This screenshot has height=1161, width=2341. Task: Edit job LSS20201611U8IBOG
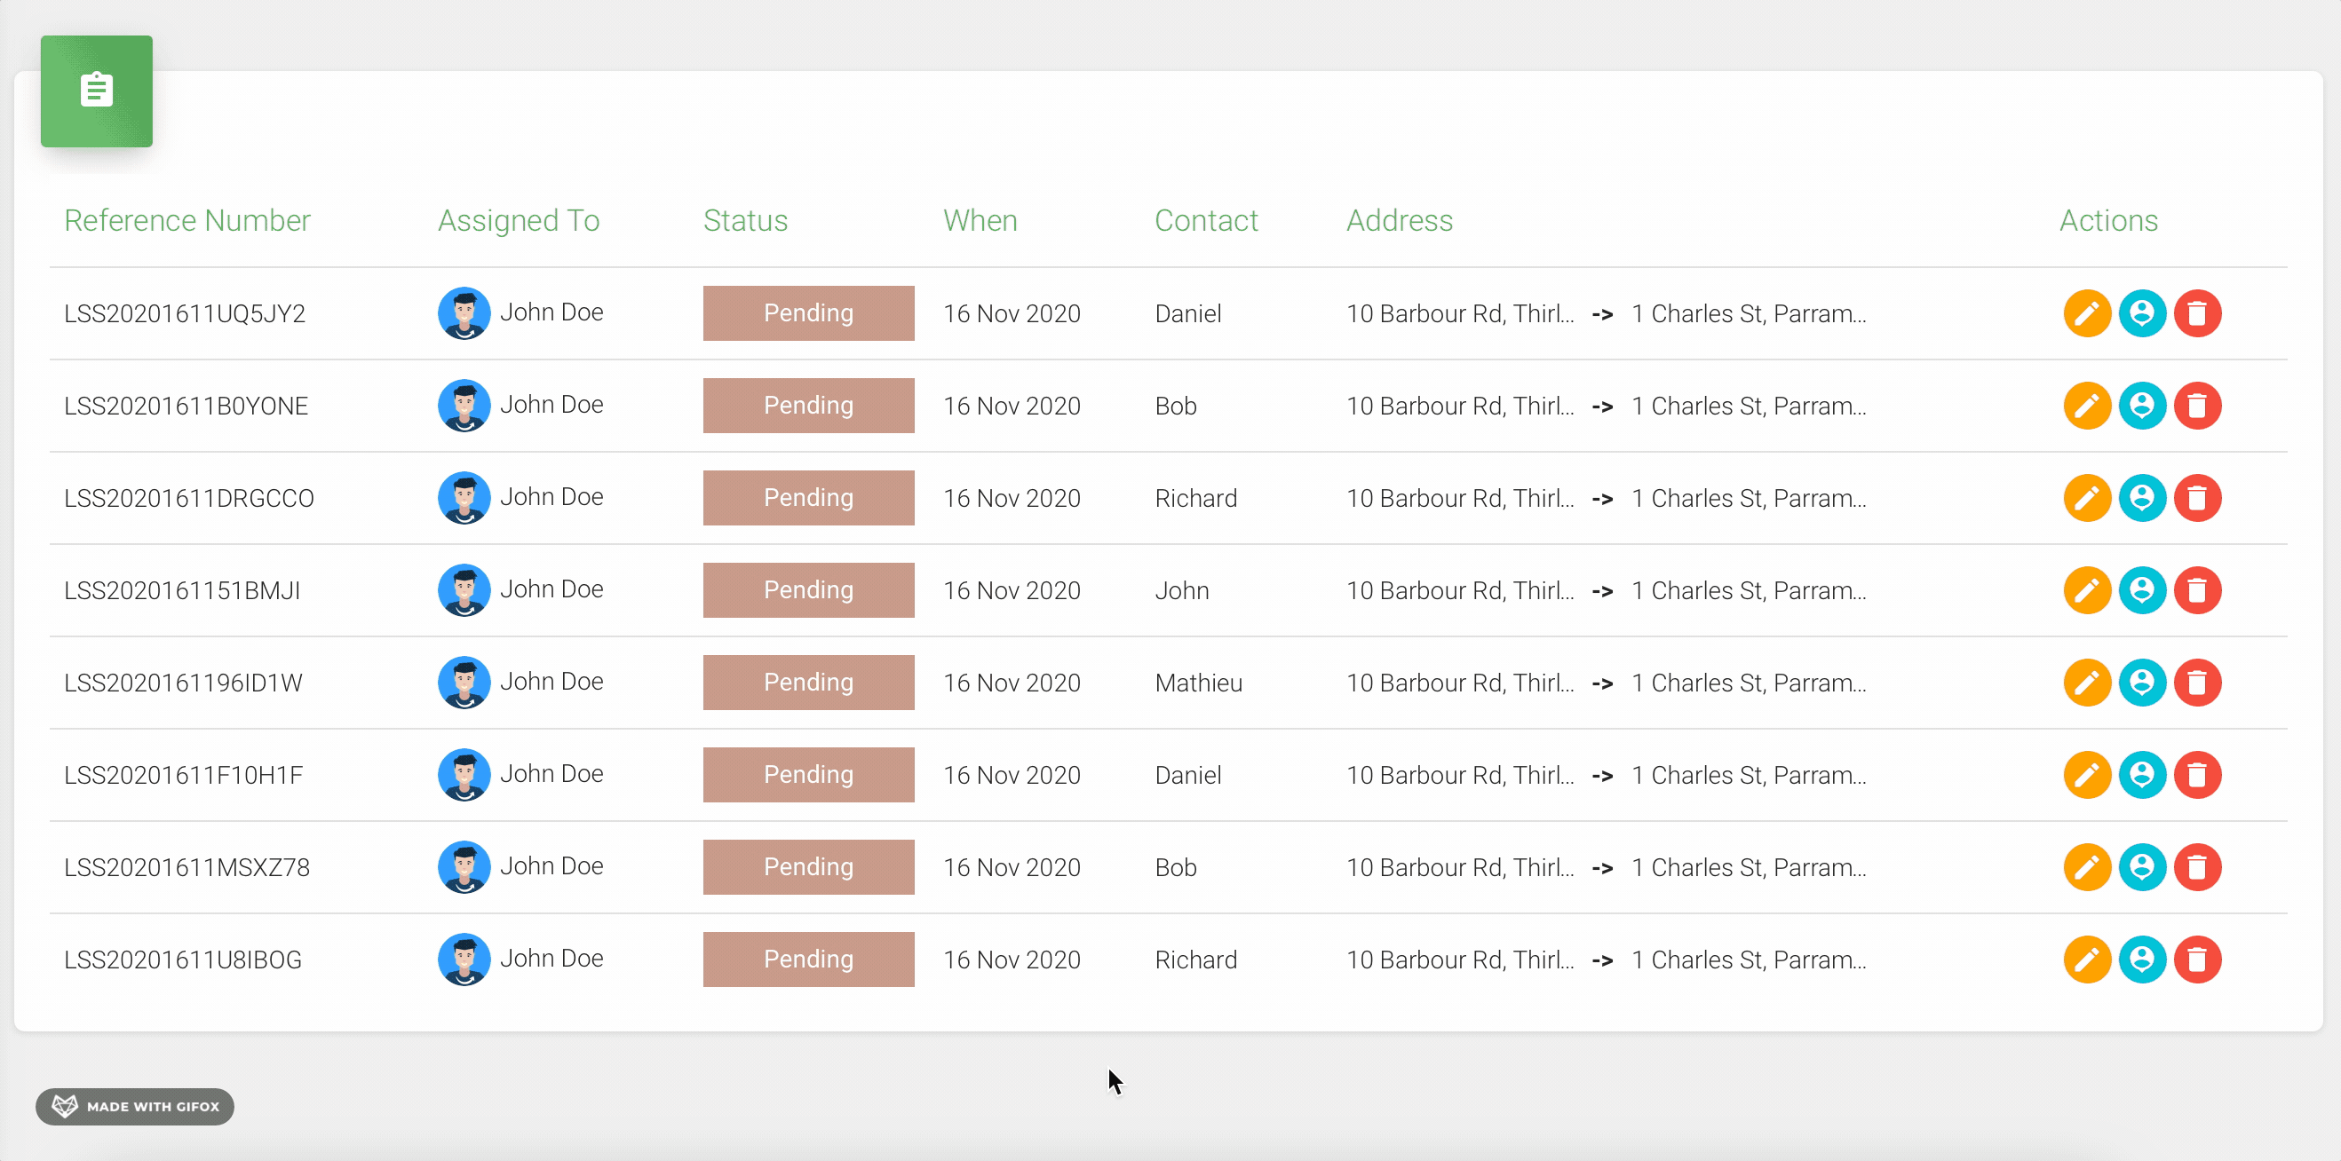coord(2086,960)
